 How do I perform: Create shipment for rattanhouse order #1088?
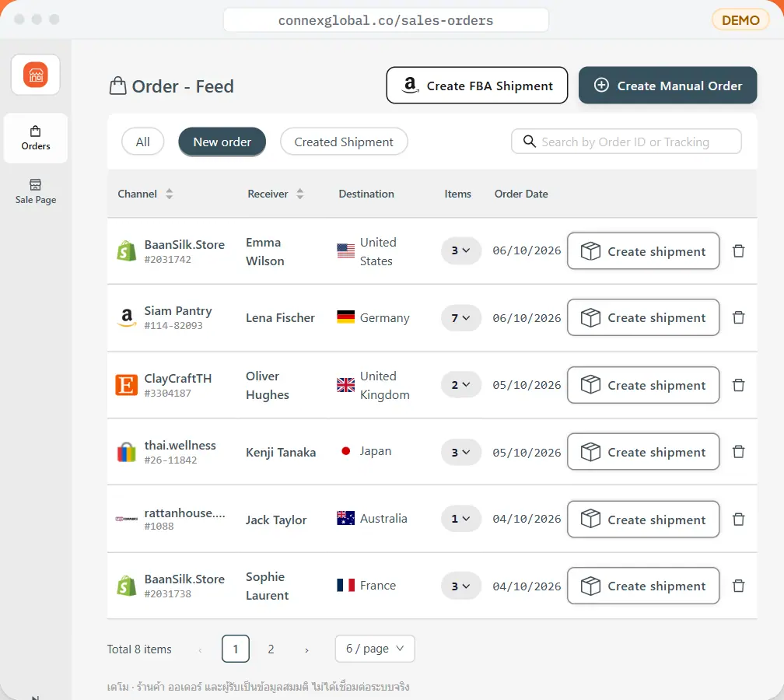[643, 520]
